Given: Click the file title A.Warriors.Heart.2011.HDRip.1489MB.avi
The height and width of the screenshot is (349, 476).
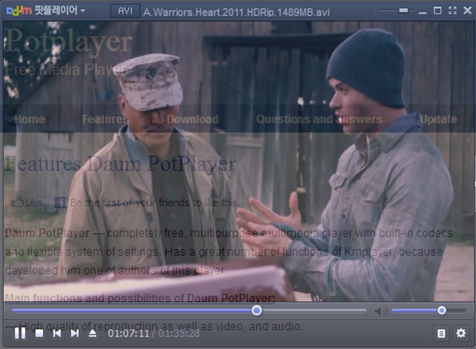Looking at the screenshot, I should (x=236, y=12).
